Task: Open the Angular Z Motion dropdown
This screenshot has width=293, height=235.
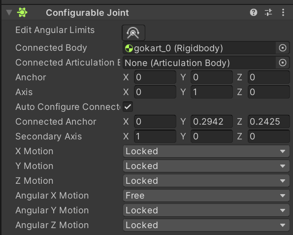Action: tap(206, 225)
